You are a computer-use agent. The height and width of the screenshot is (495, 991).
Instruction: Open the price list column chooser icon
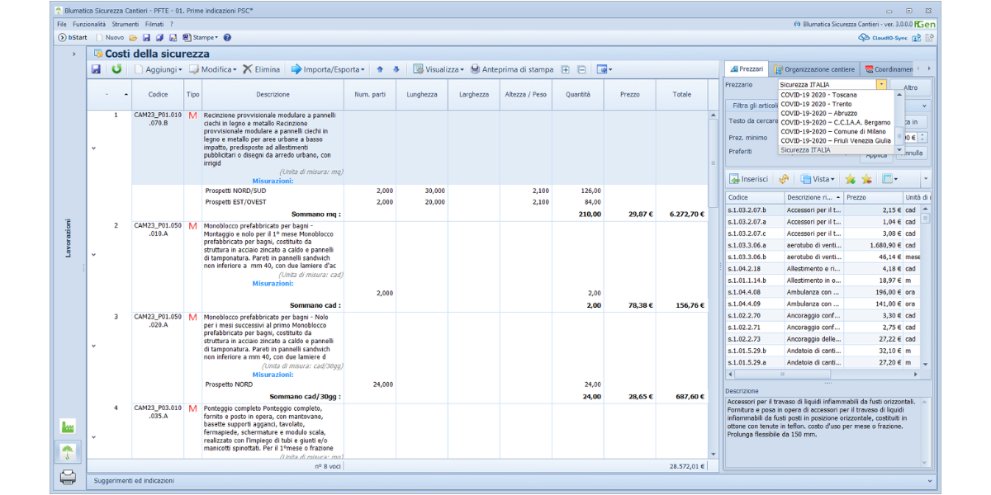pyautogui.click(x=889, y=179)
